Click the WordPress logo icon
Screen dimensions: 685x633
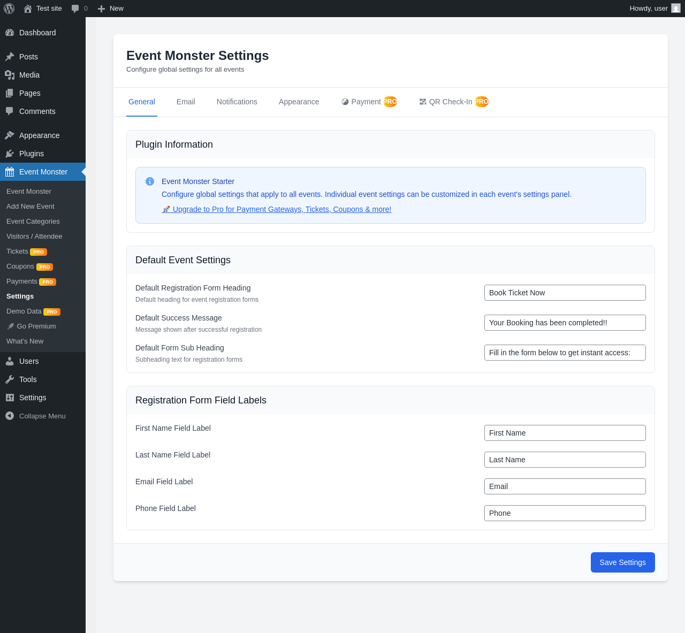[9, 9]
